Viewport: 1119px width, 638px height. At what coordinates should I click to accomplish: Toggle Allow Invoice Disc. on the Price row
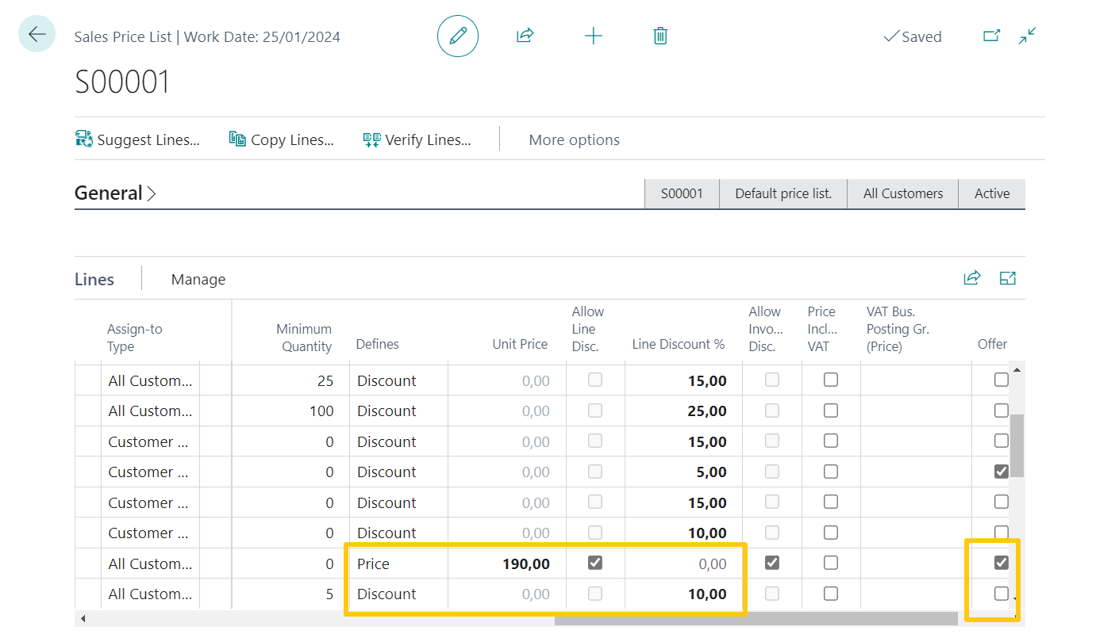771,563
